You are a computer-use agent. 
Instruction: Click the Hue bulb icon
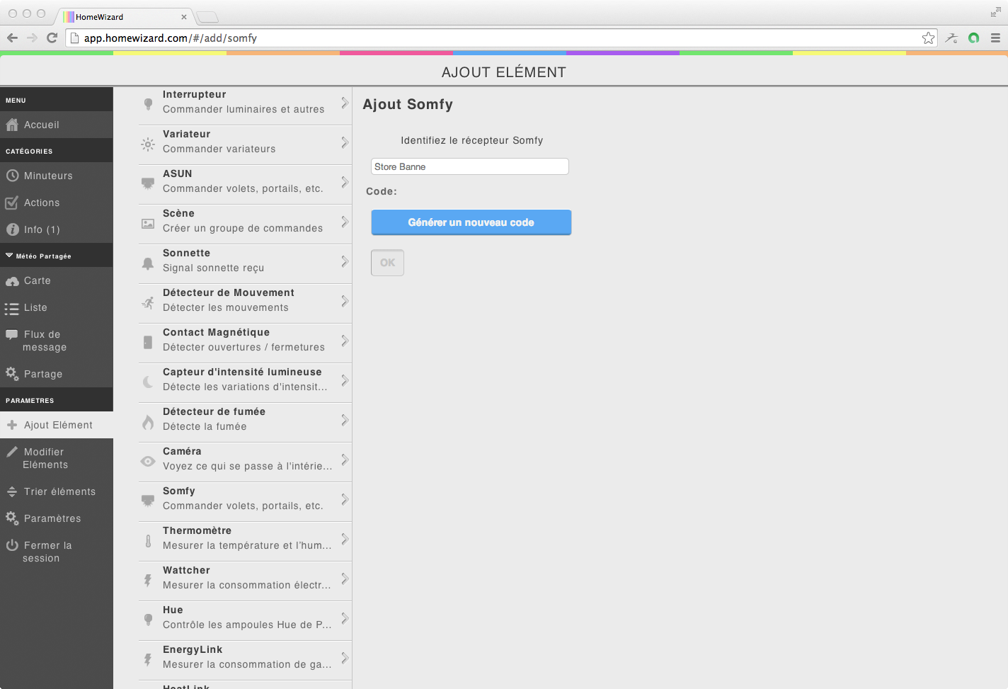click(148, 620)
